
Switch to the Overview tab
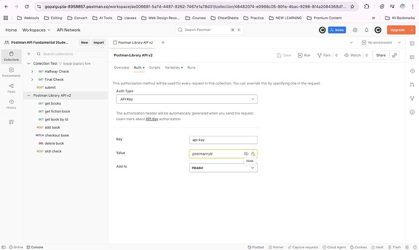121,67
